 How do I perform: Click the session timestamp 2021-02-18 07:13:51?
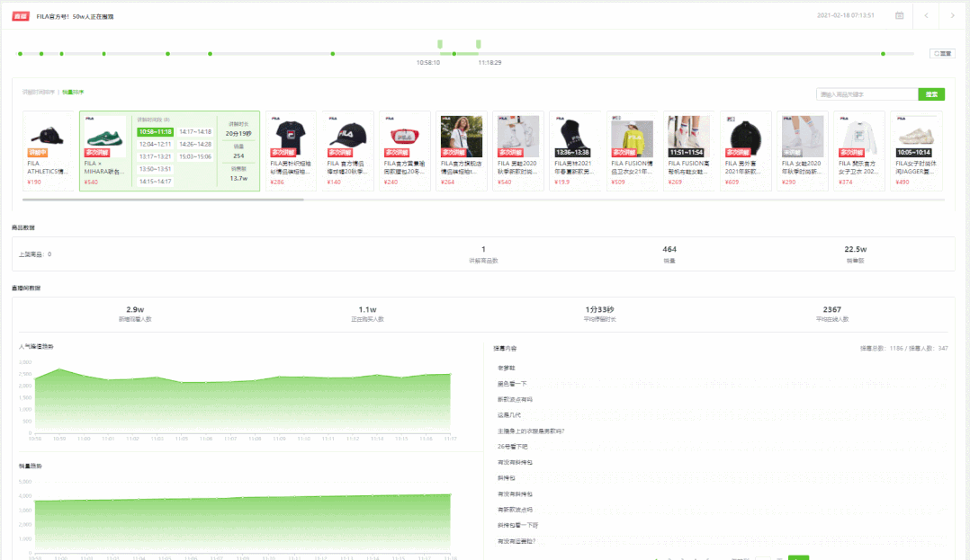pos(845,15)
